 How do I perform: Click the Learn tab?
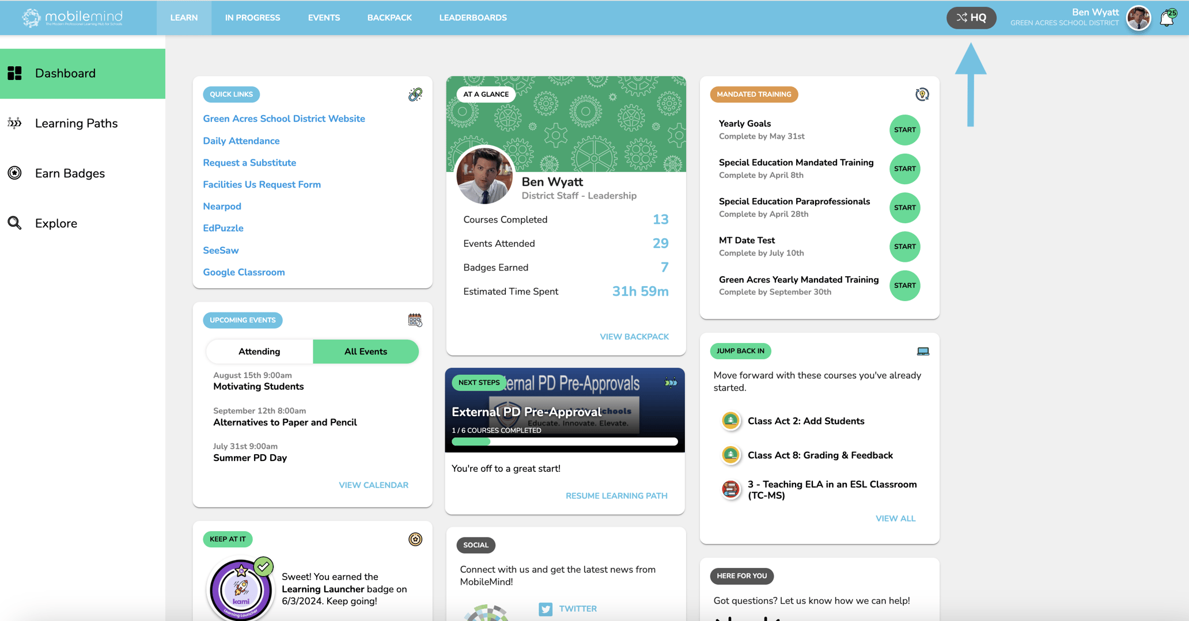point(184,18)
